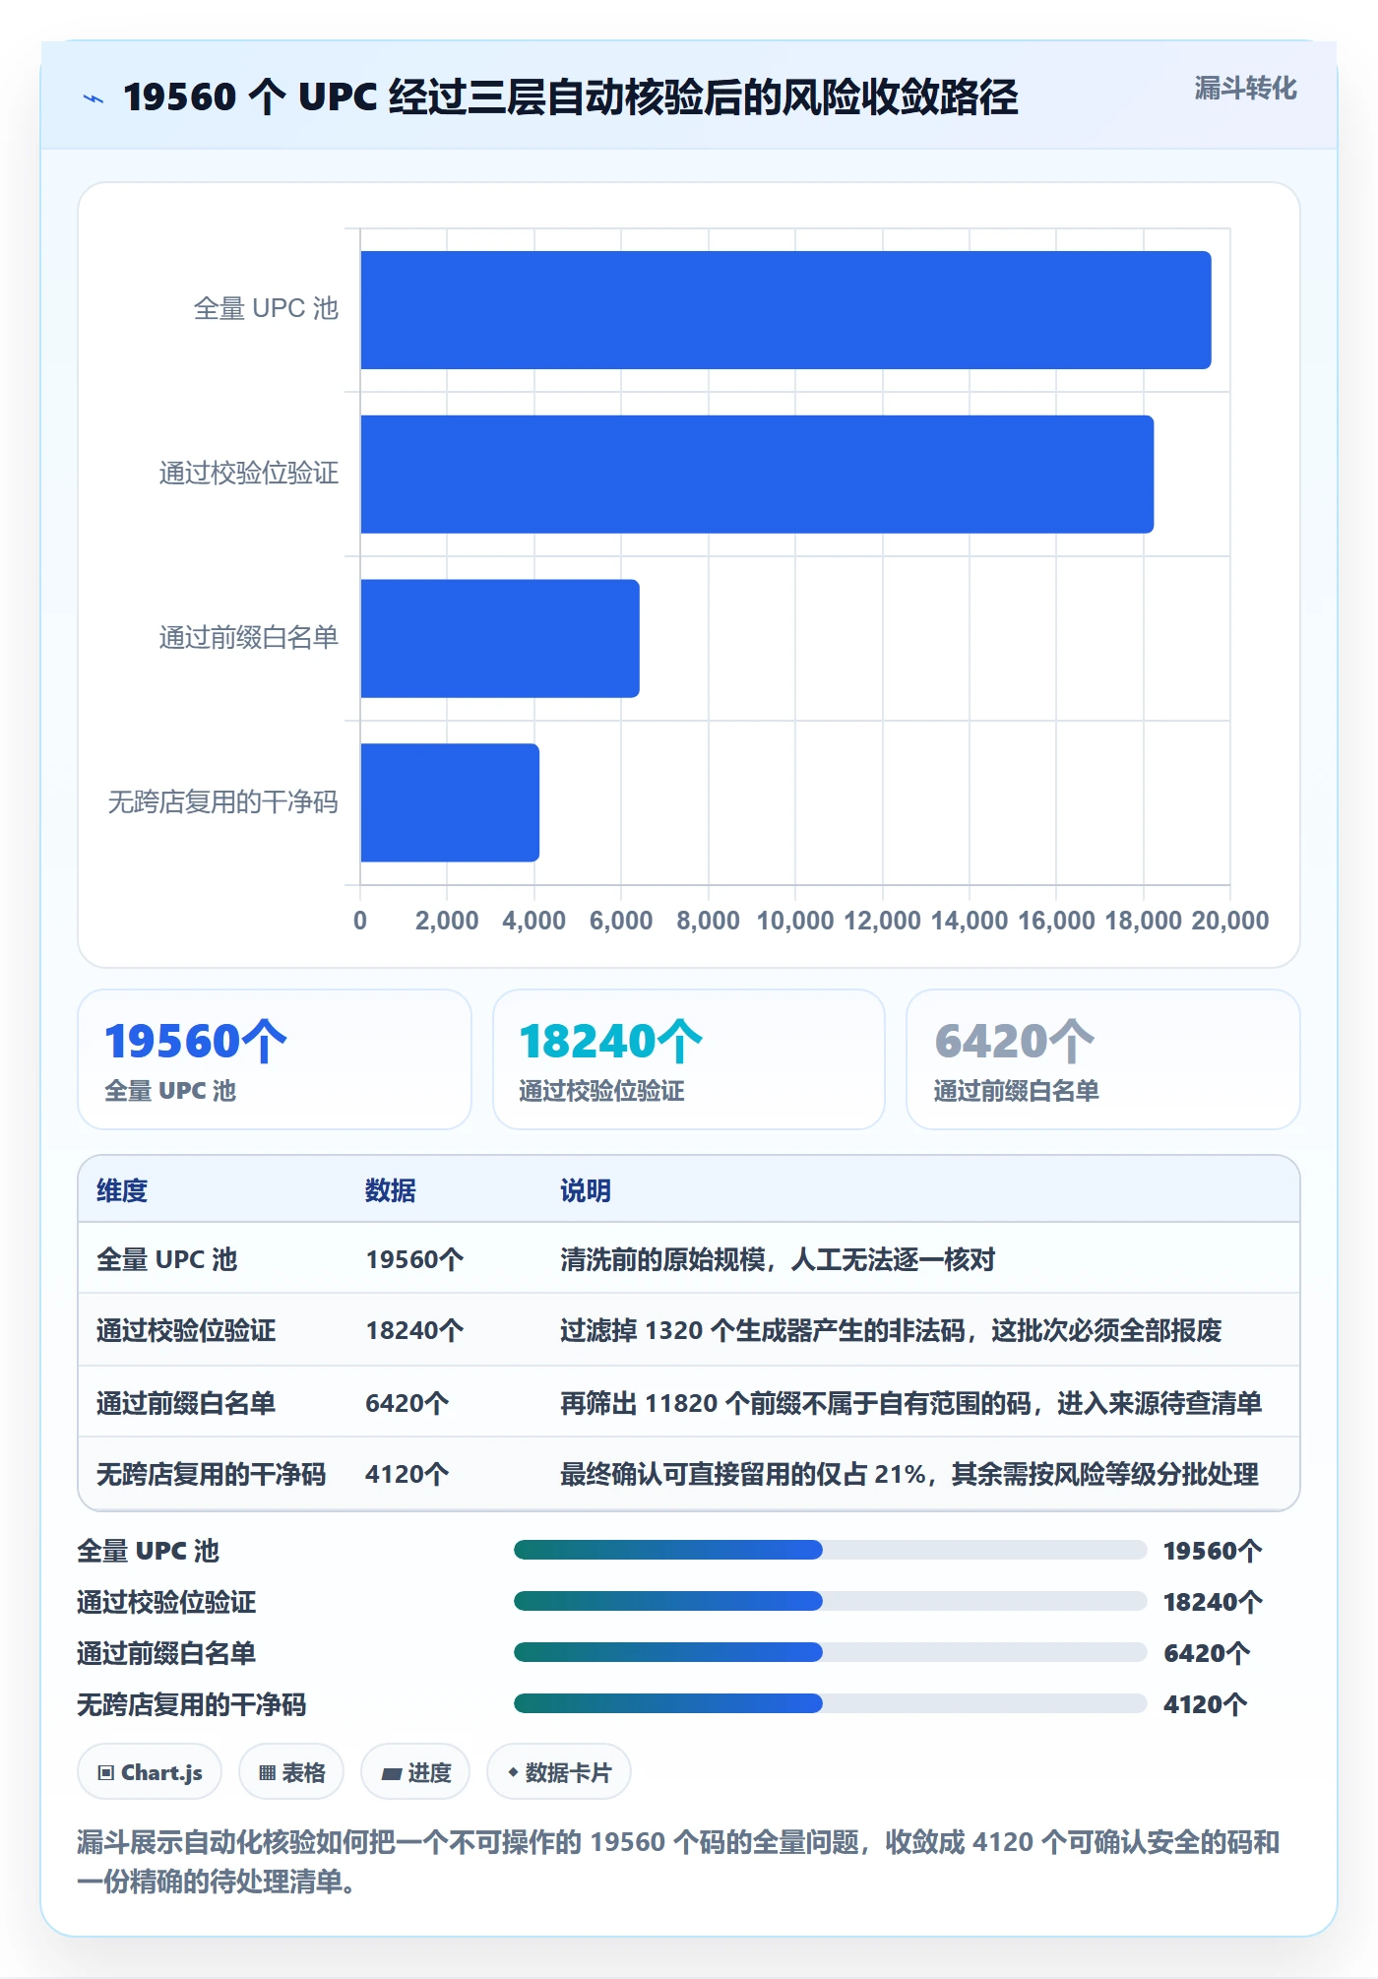The height and width of the screenshot is (1979, 1378).
Task: Click the 20,000 x-axis tick label
Action: point(1230,921)
